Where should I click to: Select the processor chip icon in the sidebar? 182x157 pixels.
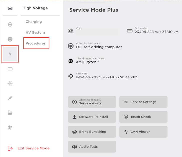coord(10,39)
